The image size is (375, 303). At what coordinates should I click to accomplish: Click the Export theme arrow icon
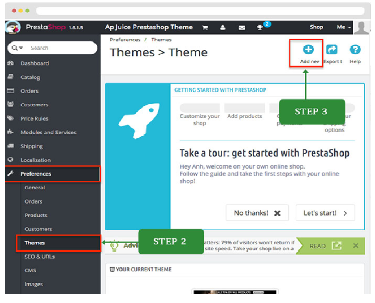pos(332,49)
